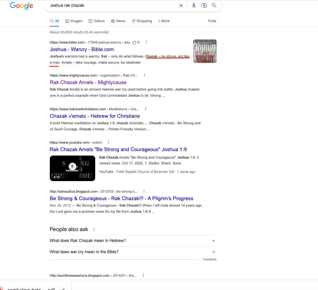Open the More search categories menu
318x290 pixels.
tap(164, 21)
